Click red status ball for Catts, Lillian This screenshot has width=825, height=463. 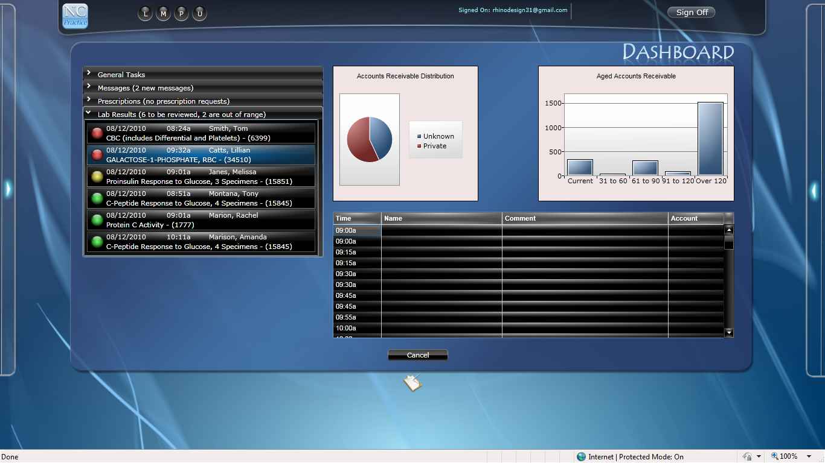tap(97, 155)
